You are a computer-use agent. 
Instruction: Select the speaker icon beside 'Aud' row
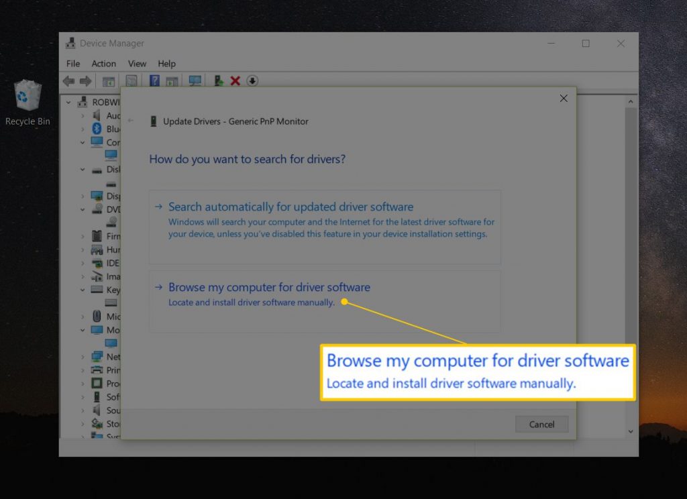97,115
